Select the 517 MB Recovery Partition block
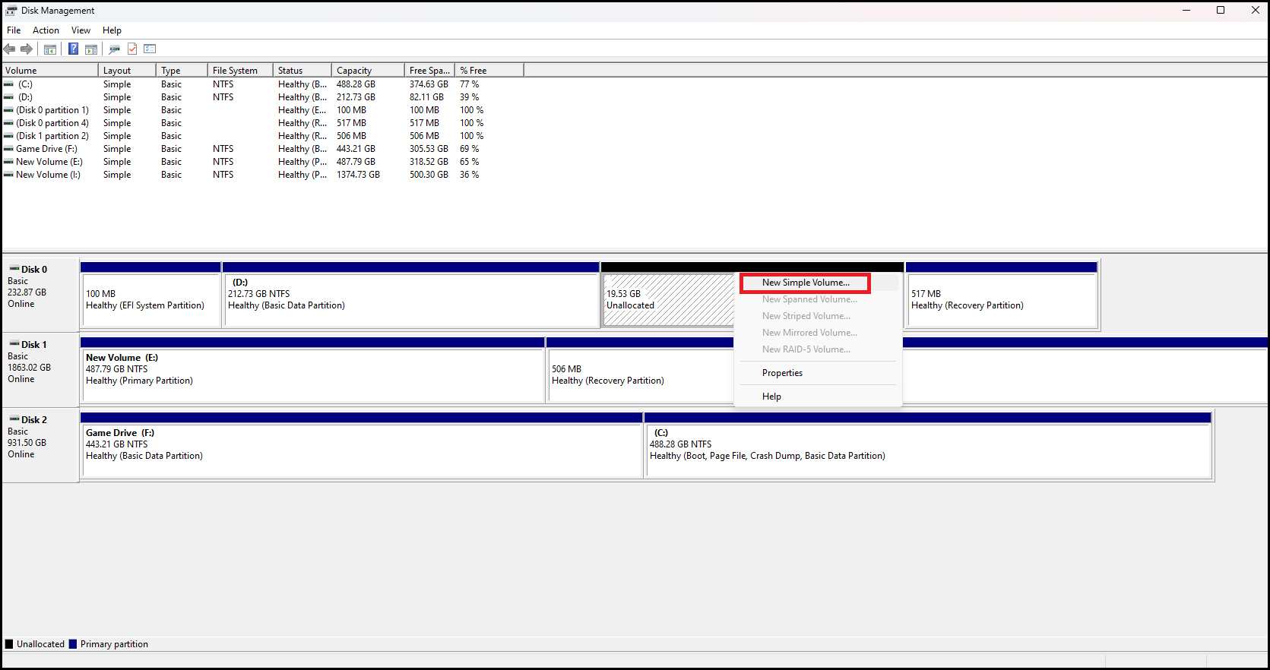 [1001, 300]
